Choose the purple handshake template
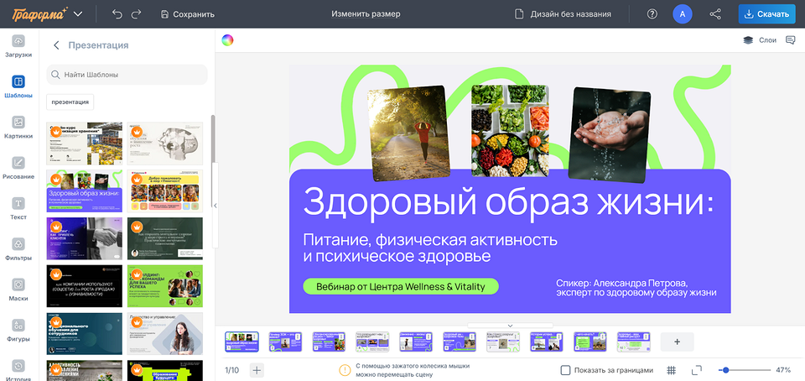 point(84,239)
